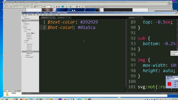Open Sublime Text Find menu
This screenshot has width=178, height=100.
(x=34, y=15)
